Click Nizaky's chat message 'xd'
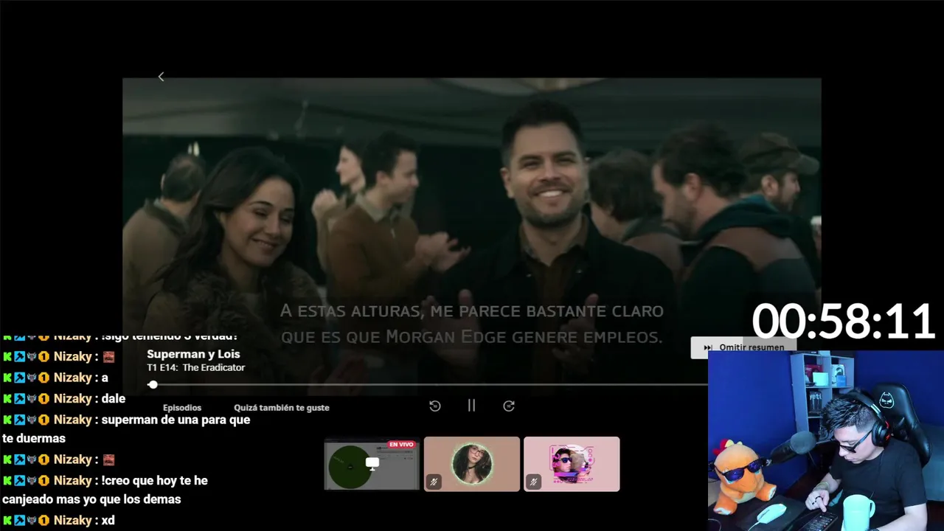 point(108,520)
